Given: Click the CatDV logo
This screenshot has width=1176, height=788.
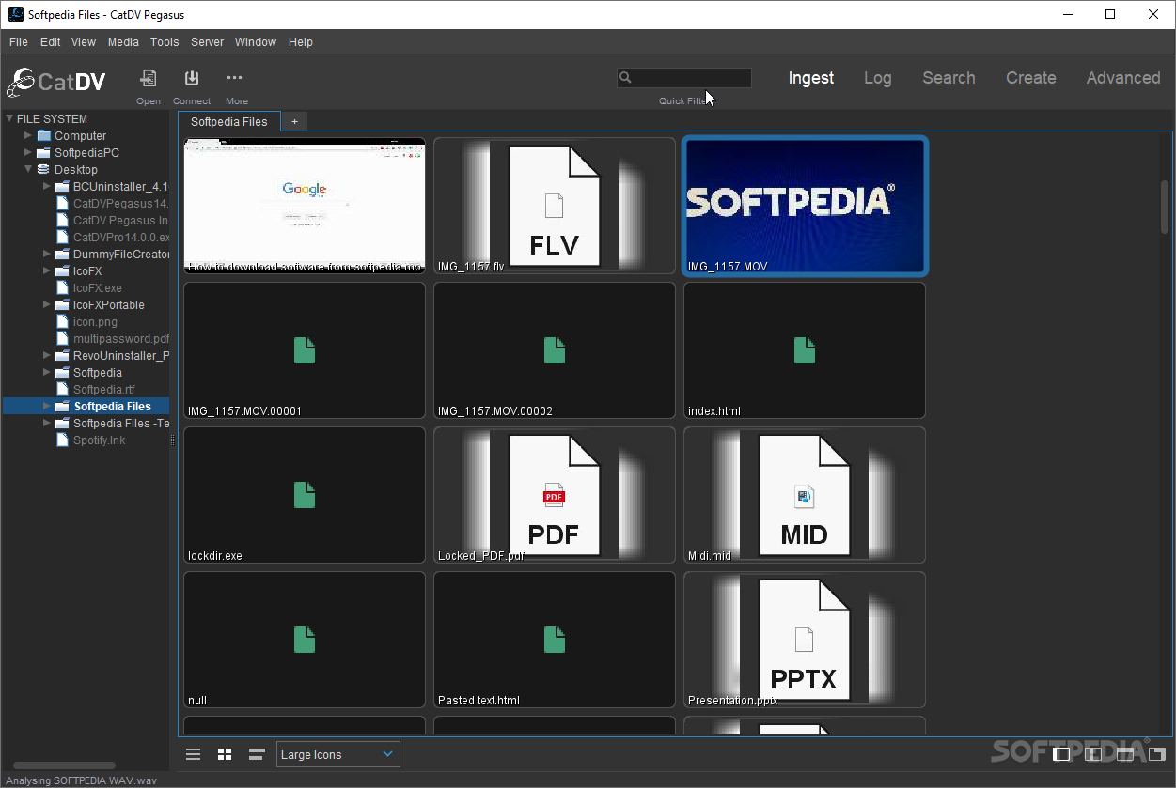Looking at the screenshot, I should click(56, 82).
